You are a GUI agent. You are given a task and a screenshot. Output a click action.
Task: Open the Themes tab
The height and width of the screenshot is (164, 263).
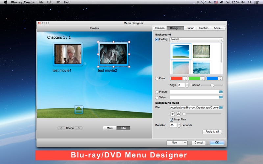160,28
